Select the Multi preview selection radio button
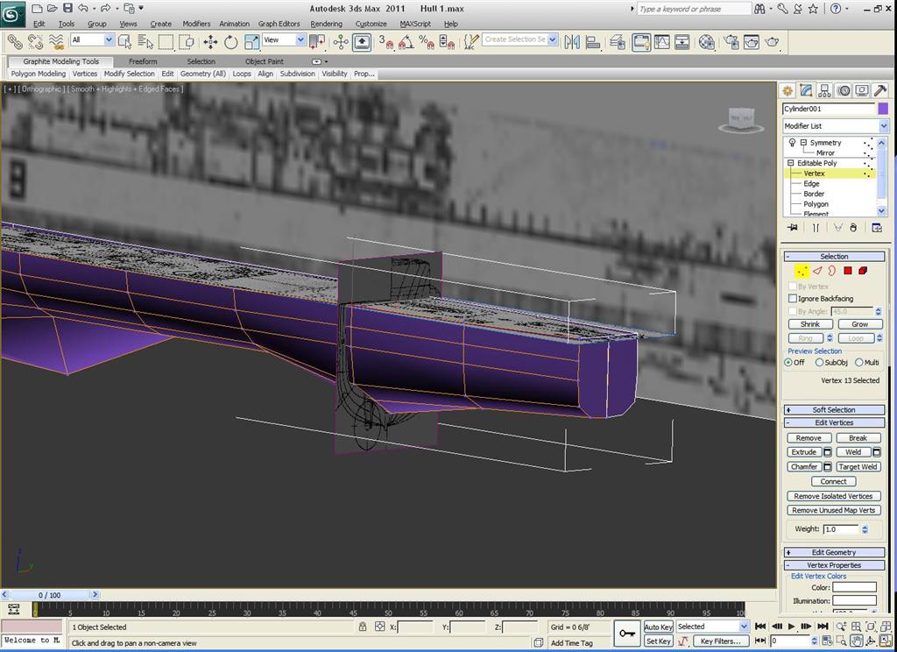 (858, 362)
